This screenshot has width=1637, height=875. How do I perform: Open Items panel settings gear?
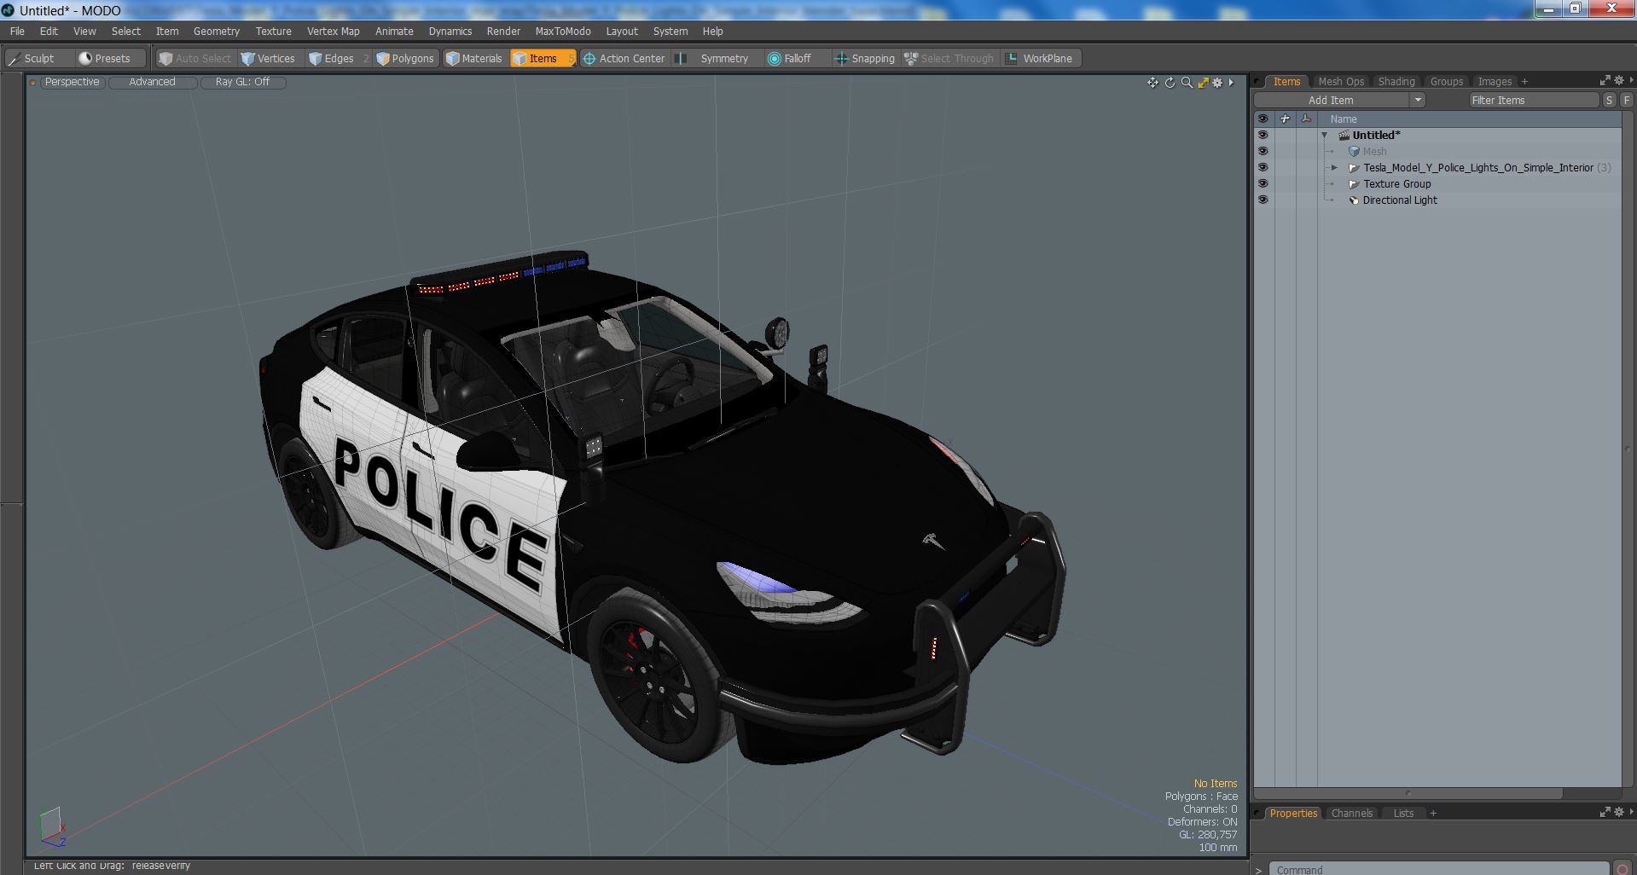[1618, 80]
